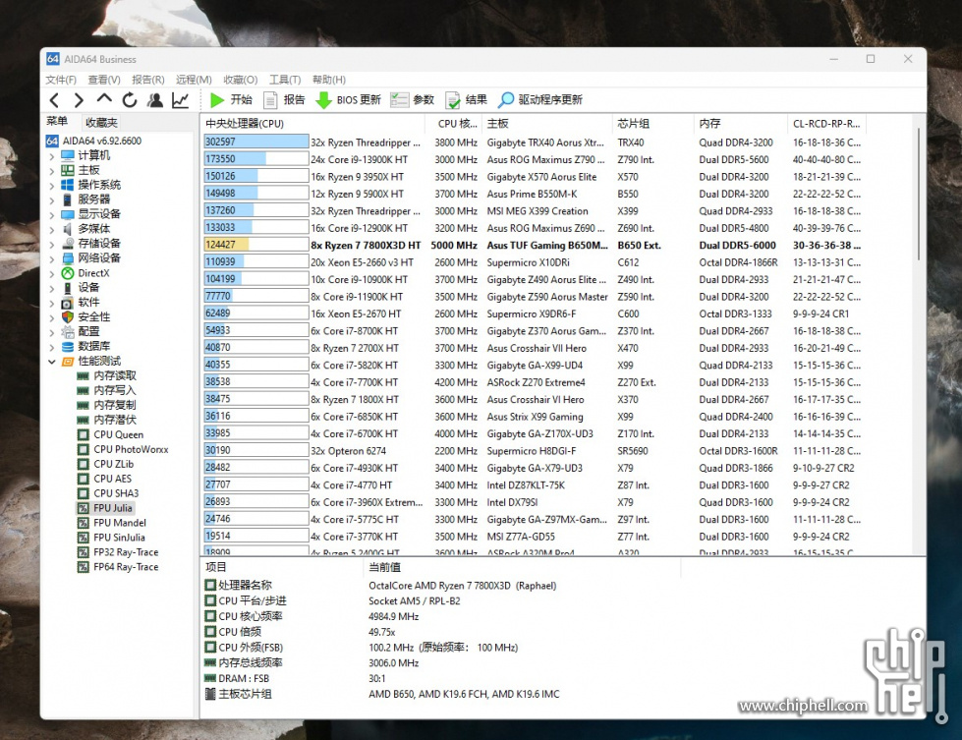Open the 查看(V) menu
This screenshot has height=740, width=962.
[104, 80]
